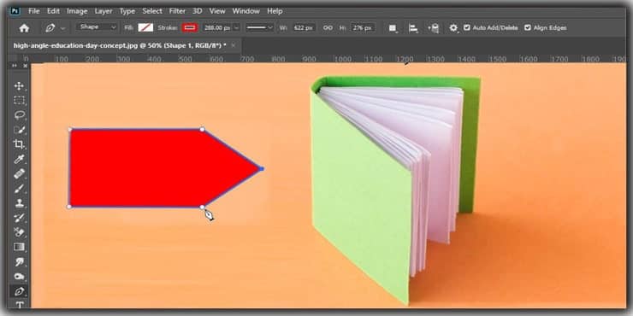Viewport: 633px width, 316px height.
Task: Open the Layer menu
Action: [104, 11]
